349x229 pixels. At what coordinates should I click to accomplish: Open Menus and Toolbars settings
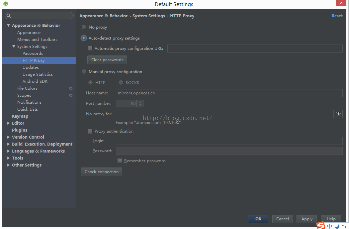click(x=38, y=40)
